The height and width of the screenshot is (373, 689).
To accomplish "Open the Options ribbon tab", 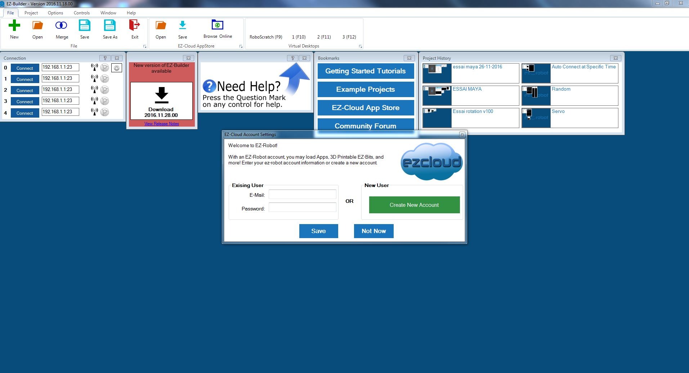I will [x=55, y=13].
